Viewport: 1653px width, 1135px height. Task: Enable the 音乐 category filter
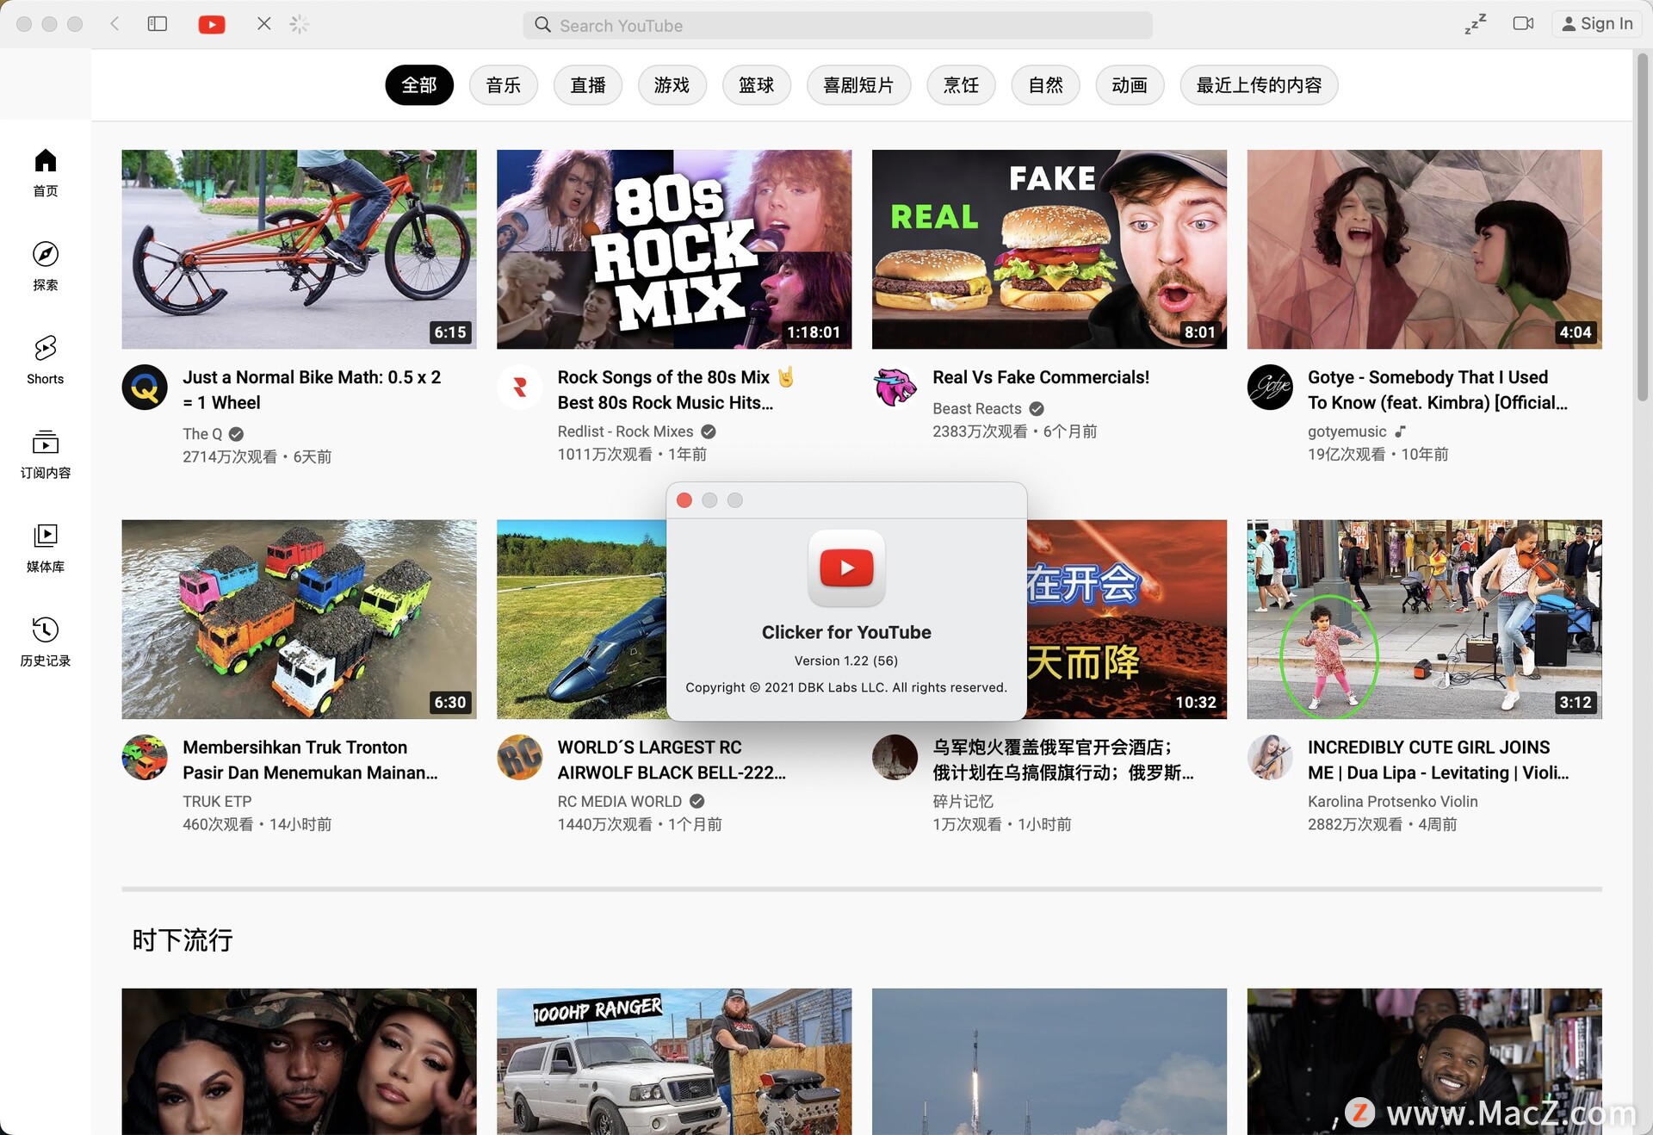(x=503, y=84)
